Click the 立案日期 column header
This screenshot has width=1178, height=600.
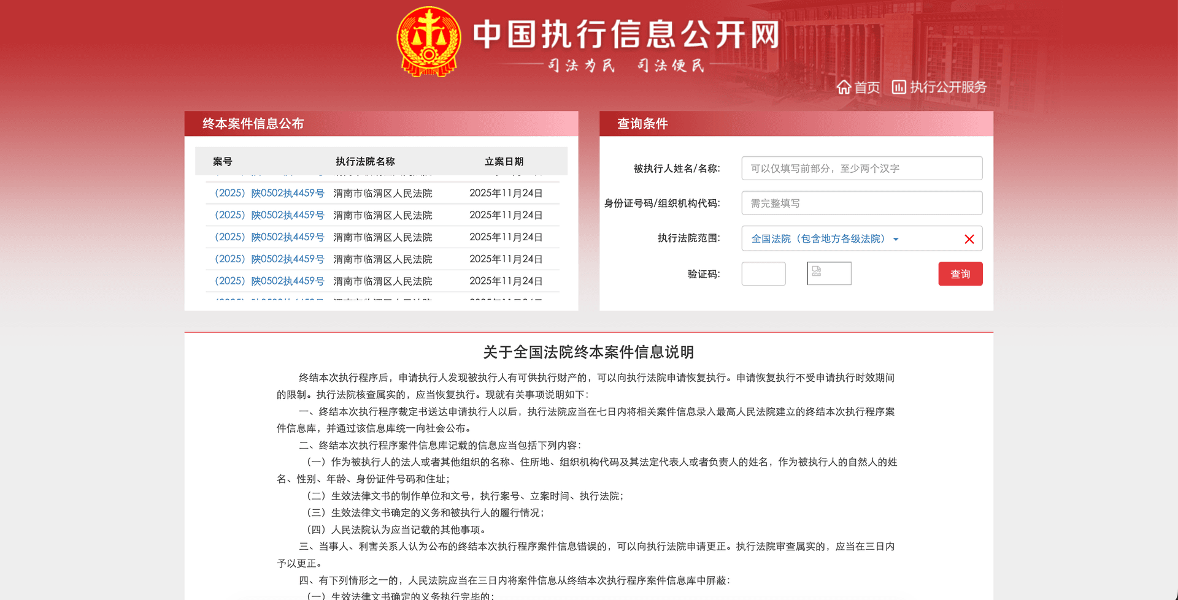[504, 161]
